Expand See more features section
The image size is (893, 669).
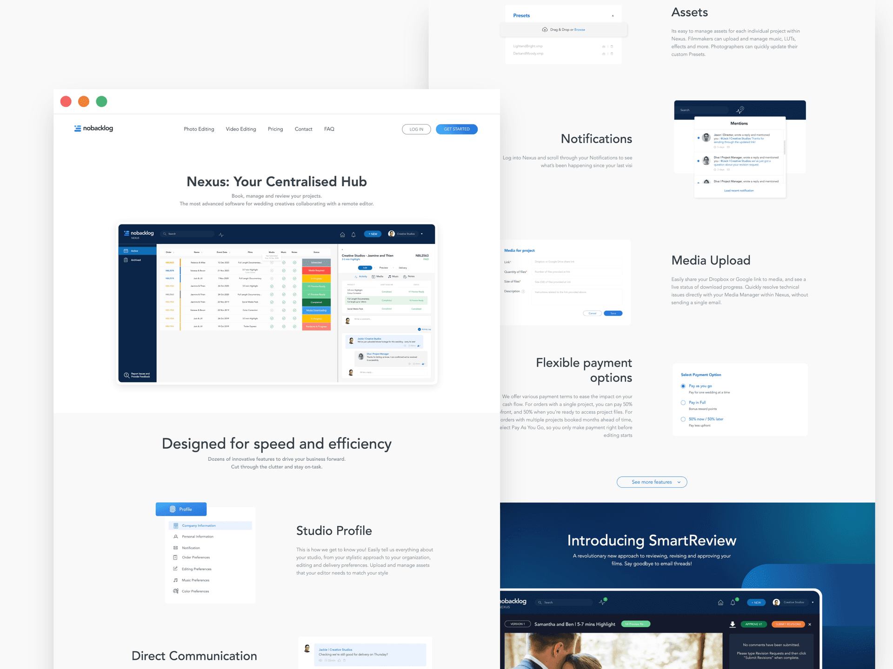point(653,481)
